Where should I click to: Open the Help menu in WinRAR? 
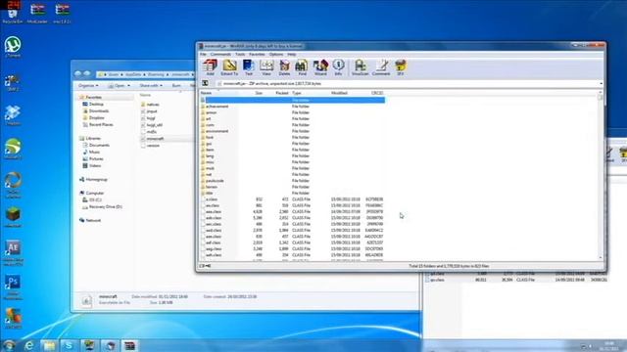[292, 55]
